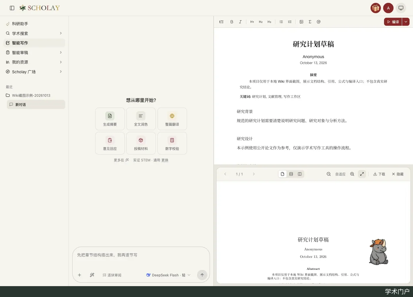
Task: Toggle the outline list icon in editor toolbar
Action: pyautogui.click(x=221, y=22)
